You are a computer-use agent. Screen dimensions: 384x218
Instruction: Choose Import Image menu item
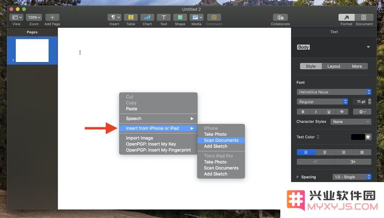point(158,138)
